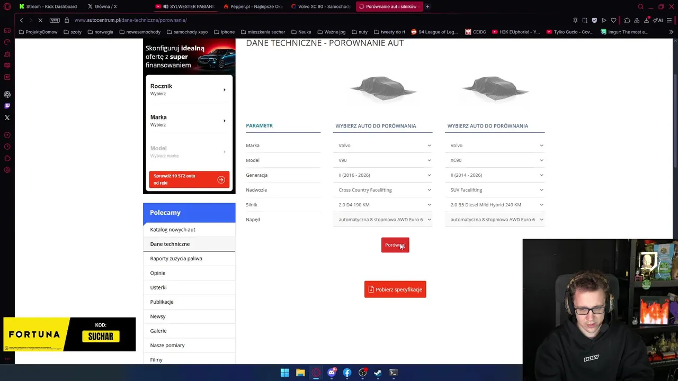
Task: Switch to Stream - Kick Dashboard tab
Action: click(x=48, y=6)
